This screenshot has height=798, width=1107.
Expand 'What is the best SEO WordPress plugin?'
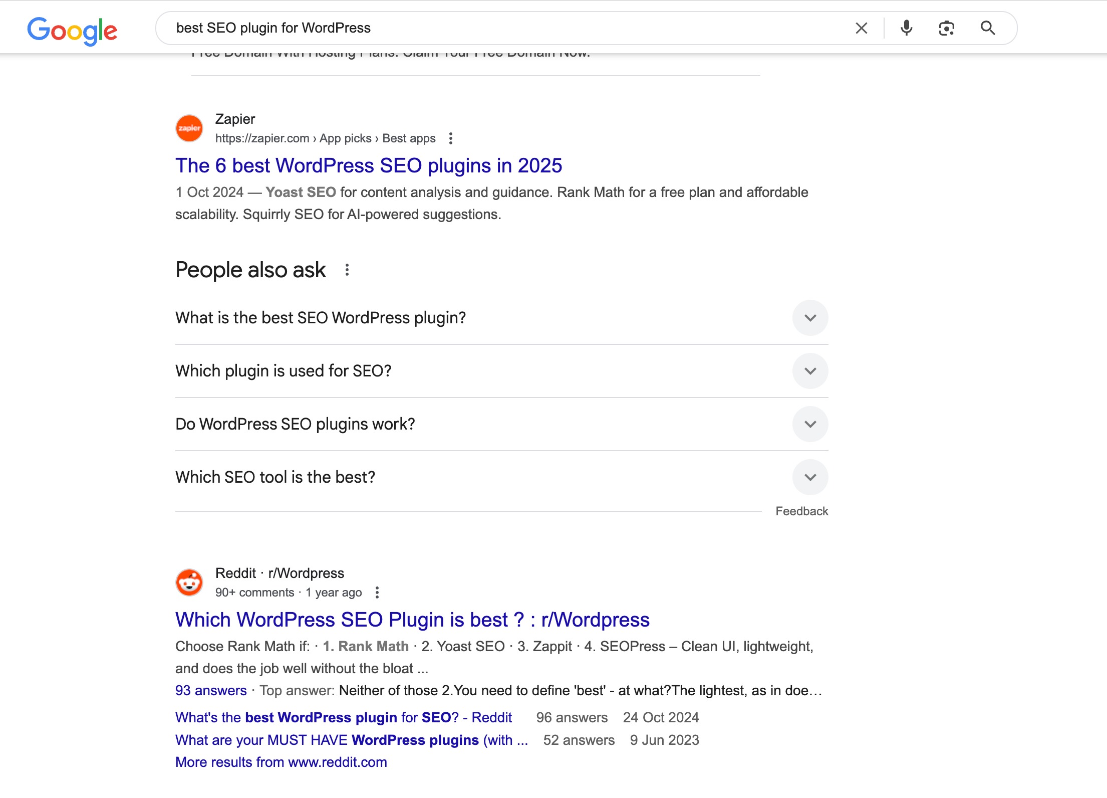[x=502, y=318]
